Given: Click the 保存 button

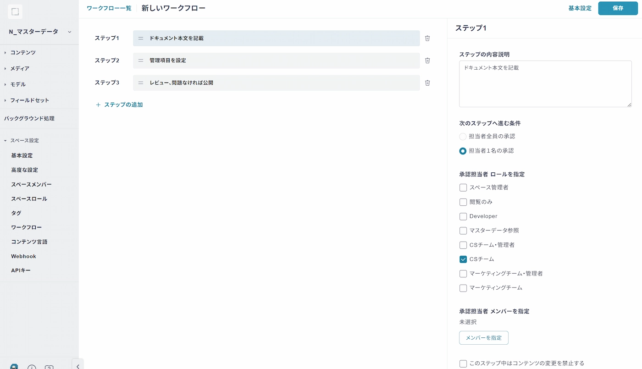Looking at the screenshot, I should tap(618, 8).
